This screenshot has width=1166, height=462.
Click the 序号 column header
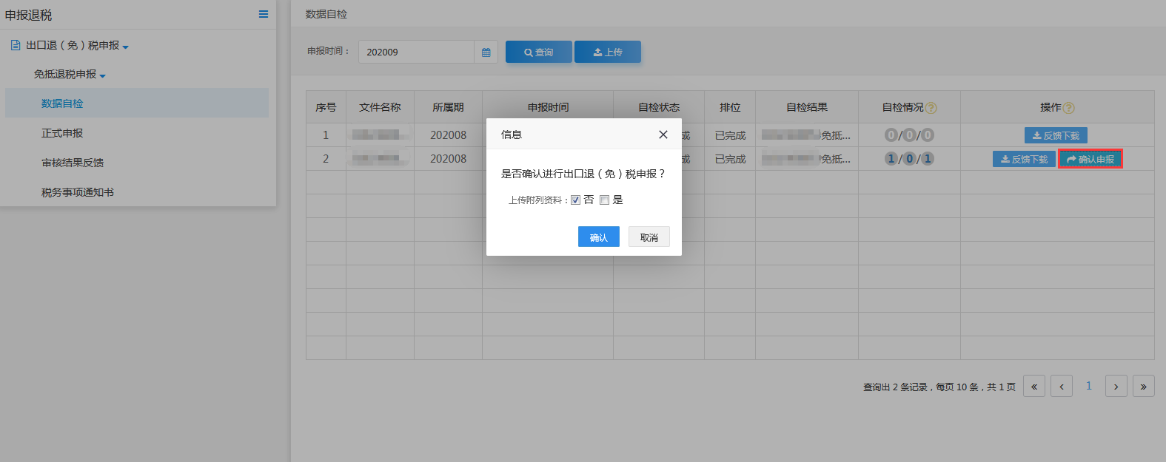326,107
